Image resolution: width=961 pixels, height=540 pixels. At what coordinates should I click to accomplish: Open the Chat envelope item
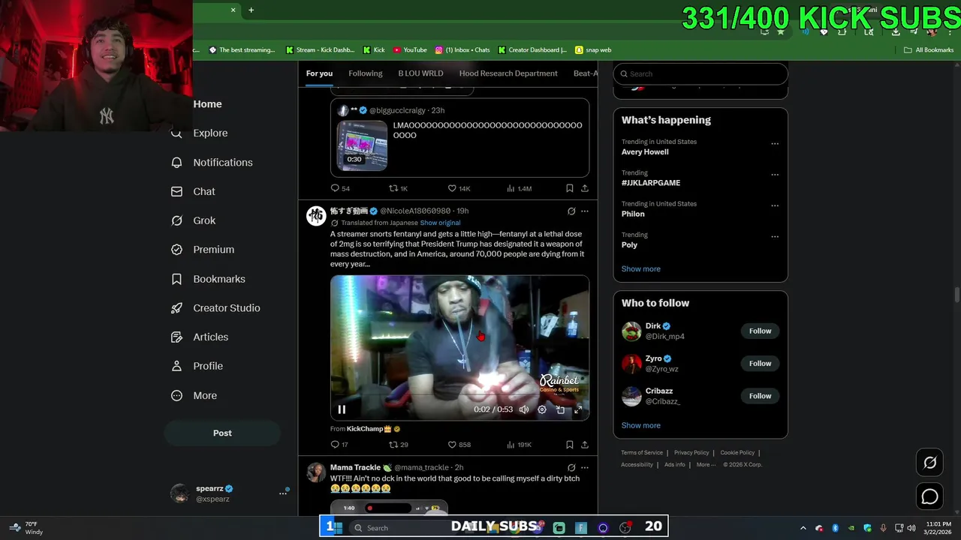[193, 191]
